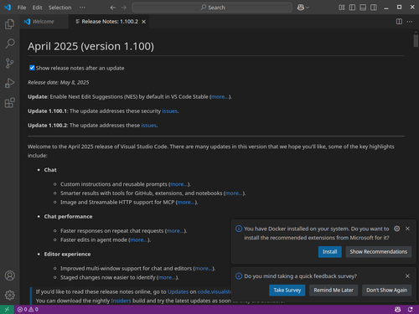Click Remind Me Later button
This screenshot has width=419, height=314.
coord(334,291)
